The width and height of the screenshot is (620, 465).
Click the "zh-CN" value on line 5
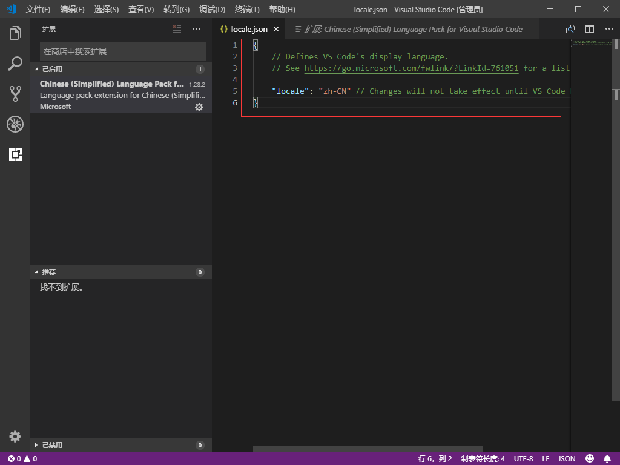pyautogui.click(x=334, y=91)
